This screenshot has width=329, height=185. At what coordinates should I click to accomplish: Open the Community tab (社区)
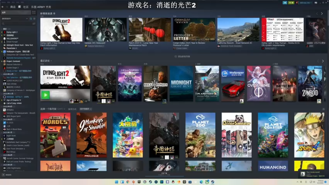point(26,7)
